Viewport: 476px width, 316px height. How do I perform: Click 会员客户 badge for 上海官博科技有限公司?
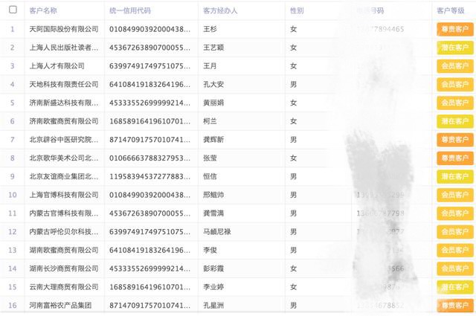(x=454, y=195)
